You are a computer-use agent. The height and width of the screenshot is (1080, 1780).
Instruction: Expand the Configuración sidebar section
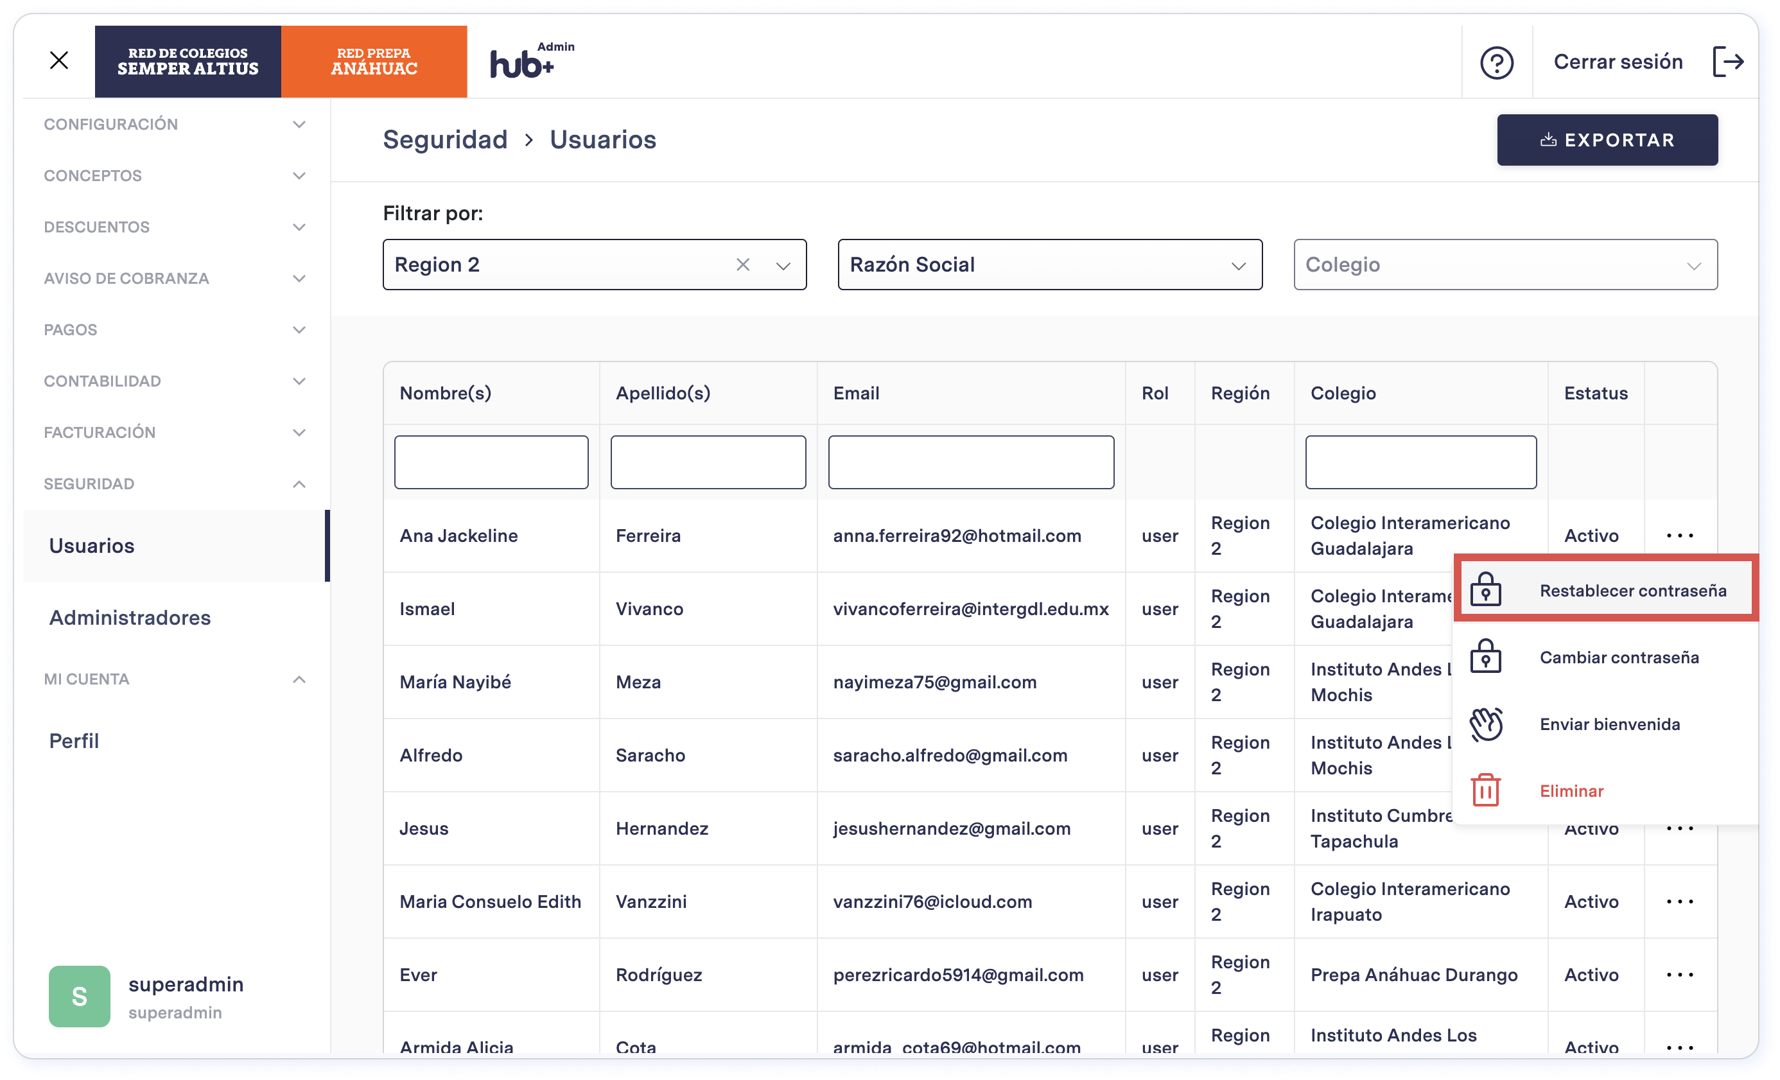[175, 125]
